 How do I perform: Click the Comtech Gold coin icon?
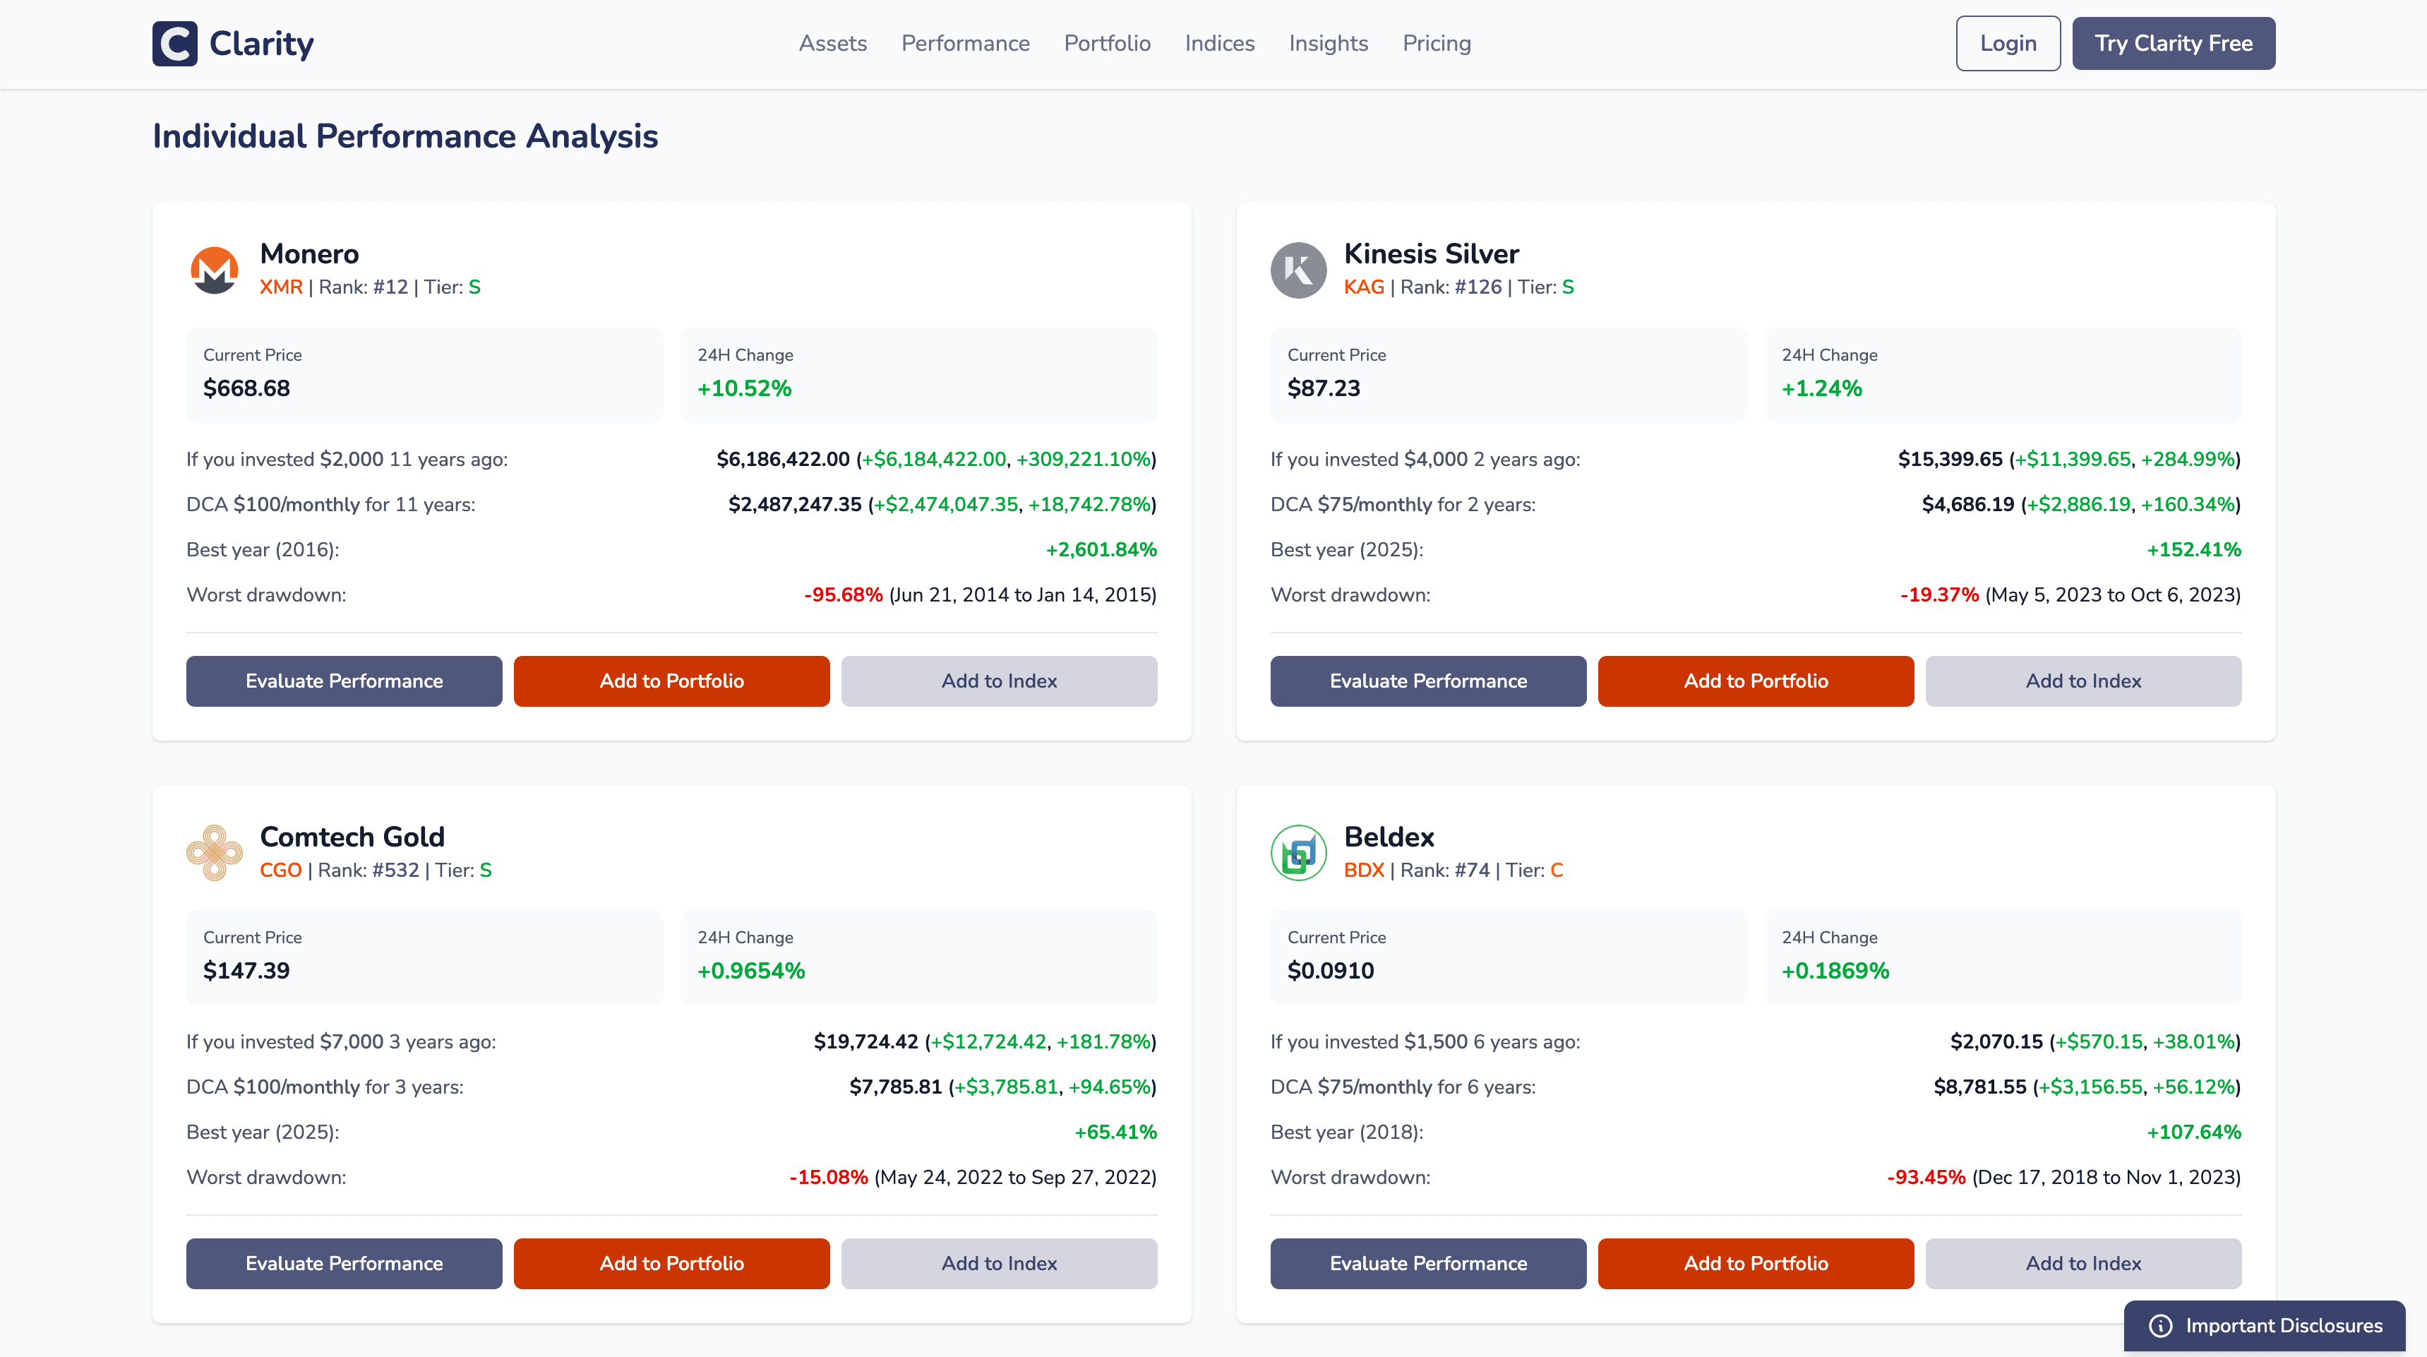coord(215,853)
